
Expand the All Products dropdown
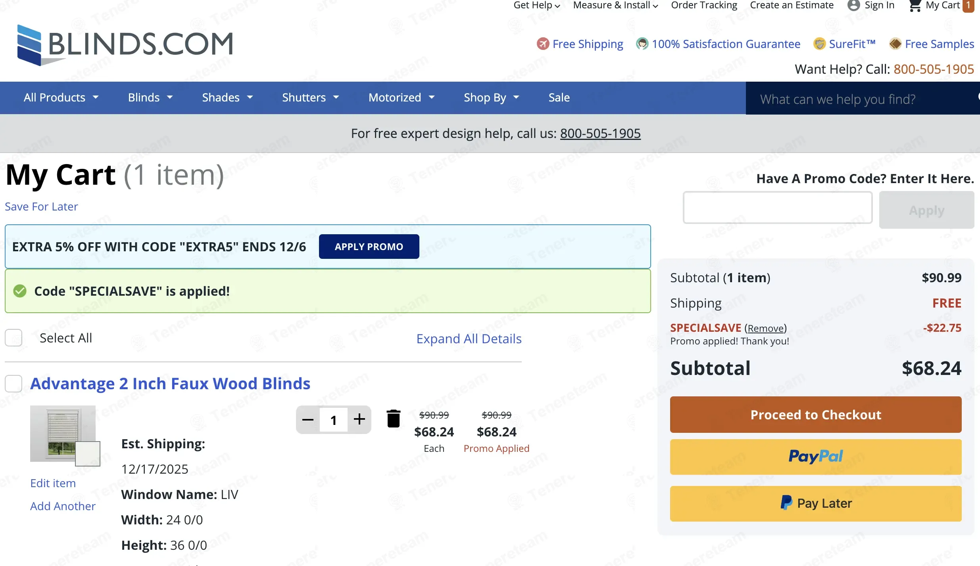(x=61, y=98)
